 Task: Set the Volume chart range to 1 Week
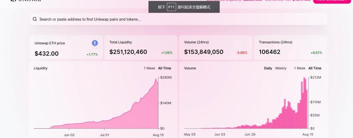(300, 68)
